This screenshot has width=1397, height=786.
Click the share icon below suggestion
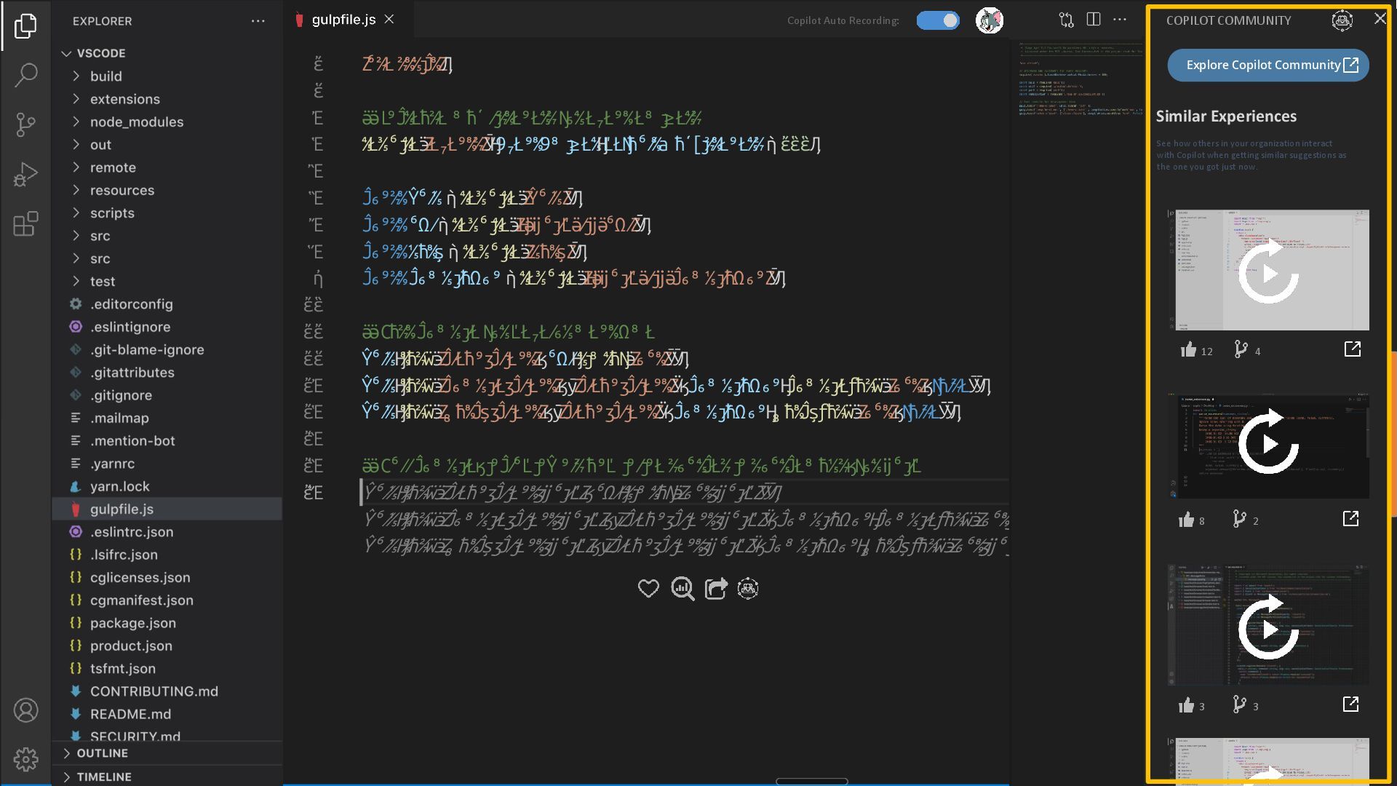click(x=716, y=589)
